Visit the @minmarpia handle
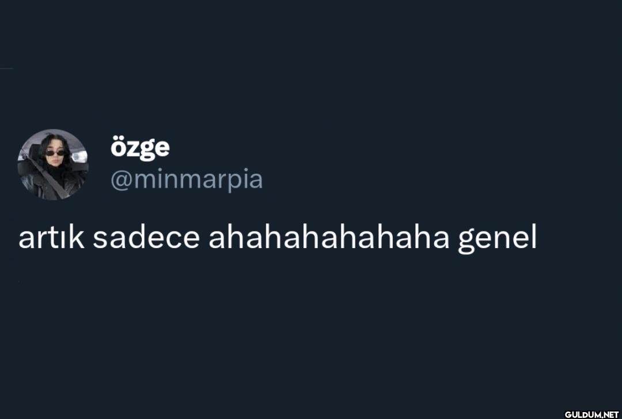The width and height of the screenshot is (622, 419). [x=186, y=180]
